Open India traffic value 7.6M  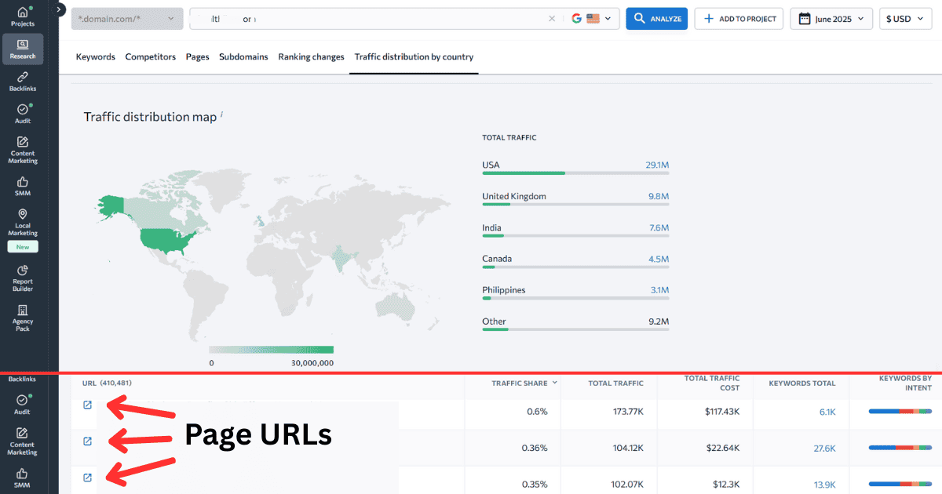coord(659,228)
